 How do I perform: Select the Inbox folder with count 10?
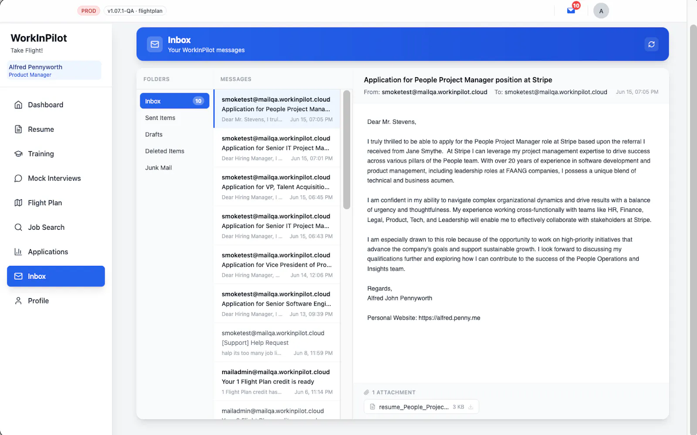[x=174, y=101]
